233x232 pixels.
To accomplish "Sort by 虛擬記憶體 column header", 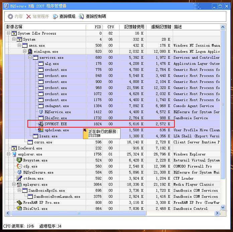I will coord(160,27).
